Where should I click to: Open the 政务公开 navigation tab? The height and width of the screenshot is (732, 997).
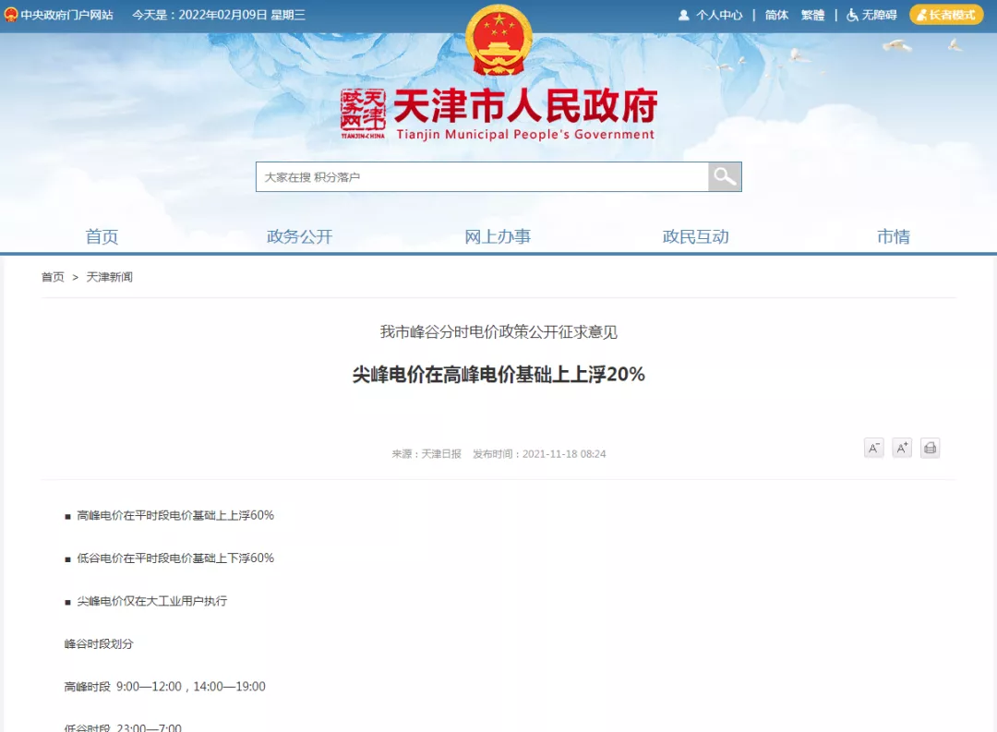pyautogui.click(x=299, y=236)
